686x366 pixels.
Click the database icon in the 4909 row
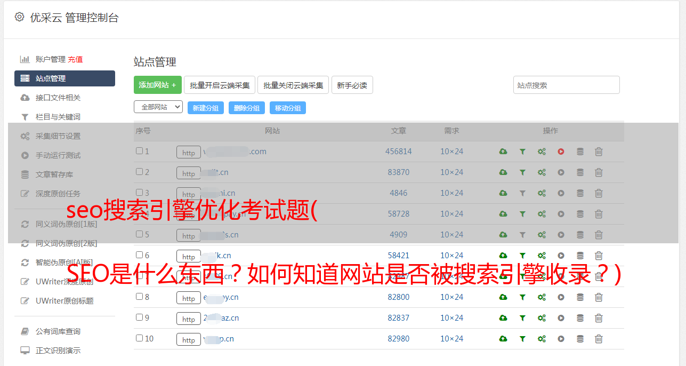pos(580,235)
